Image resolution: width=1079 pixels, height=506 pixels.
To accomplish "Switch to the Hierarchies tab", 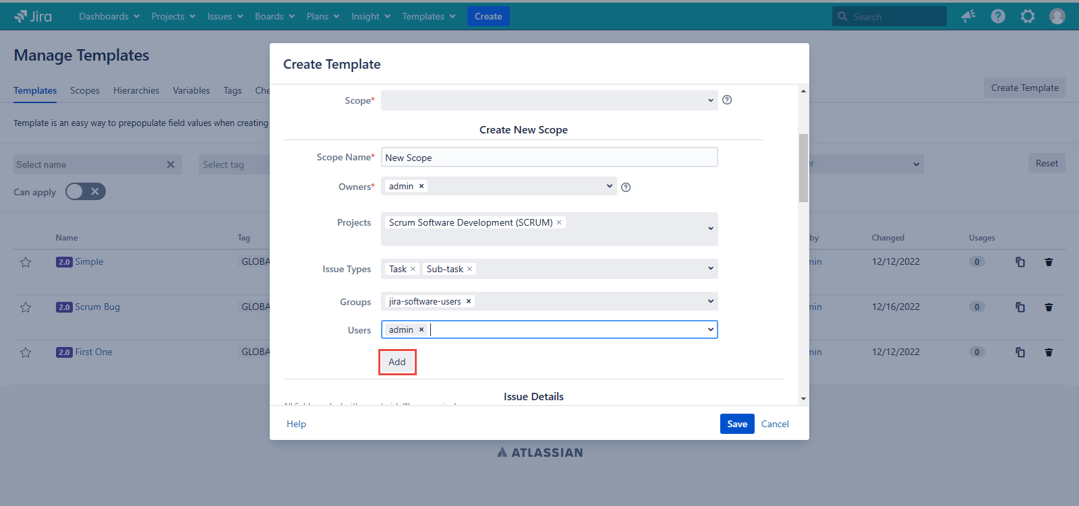I will [136, 90].
